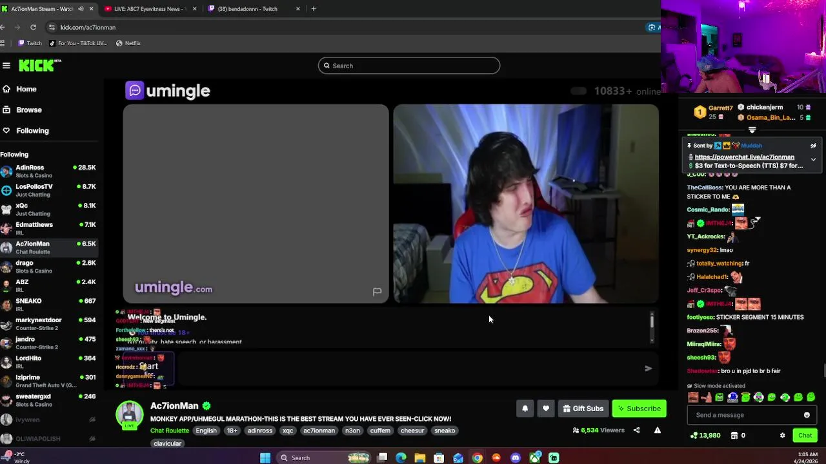
Task: Open Windows Start menu
Action: pyautogui.click(x=265, y=458)
